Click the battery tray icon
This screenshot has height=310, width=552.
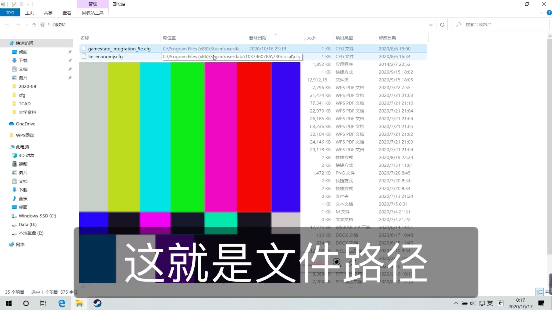tap(465, 303)
